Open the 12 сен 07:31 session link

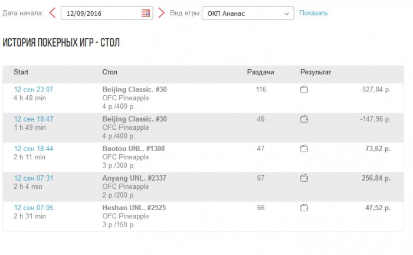[34, 178]
